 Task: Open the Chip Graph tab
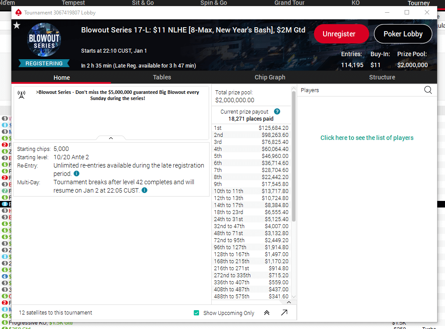coord(270,77)
